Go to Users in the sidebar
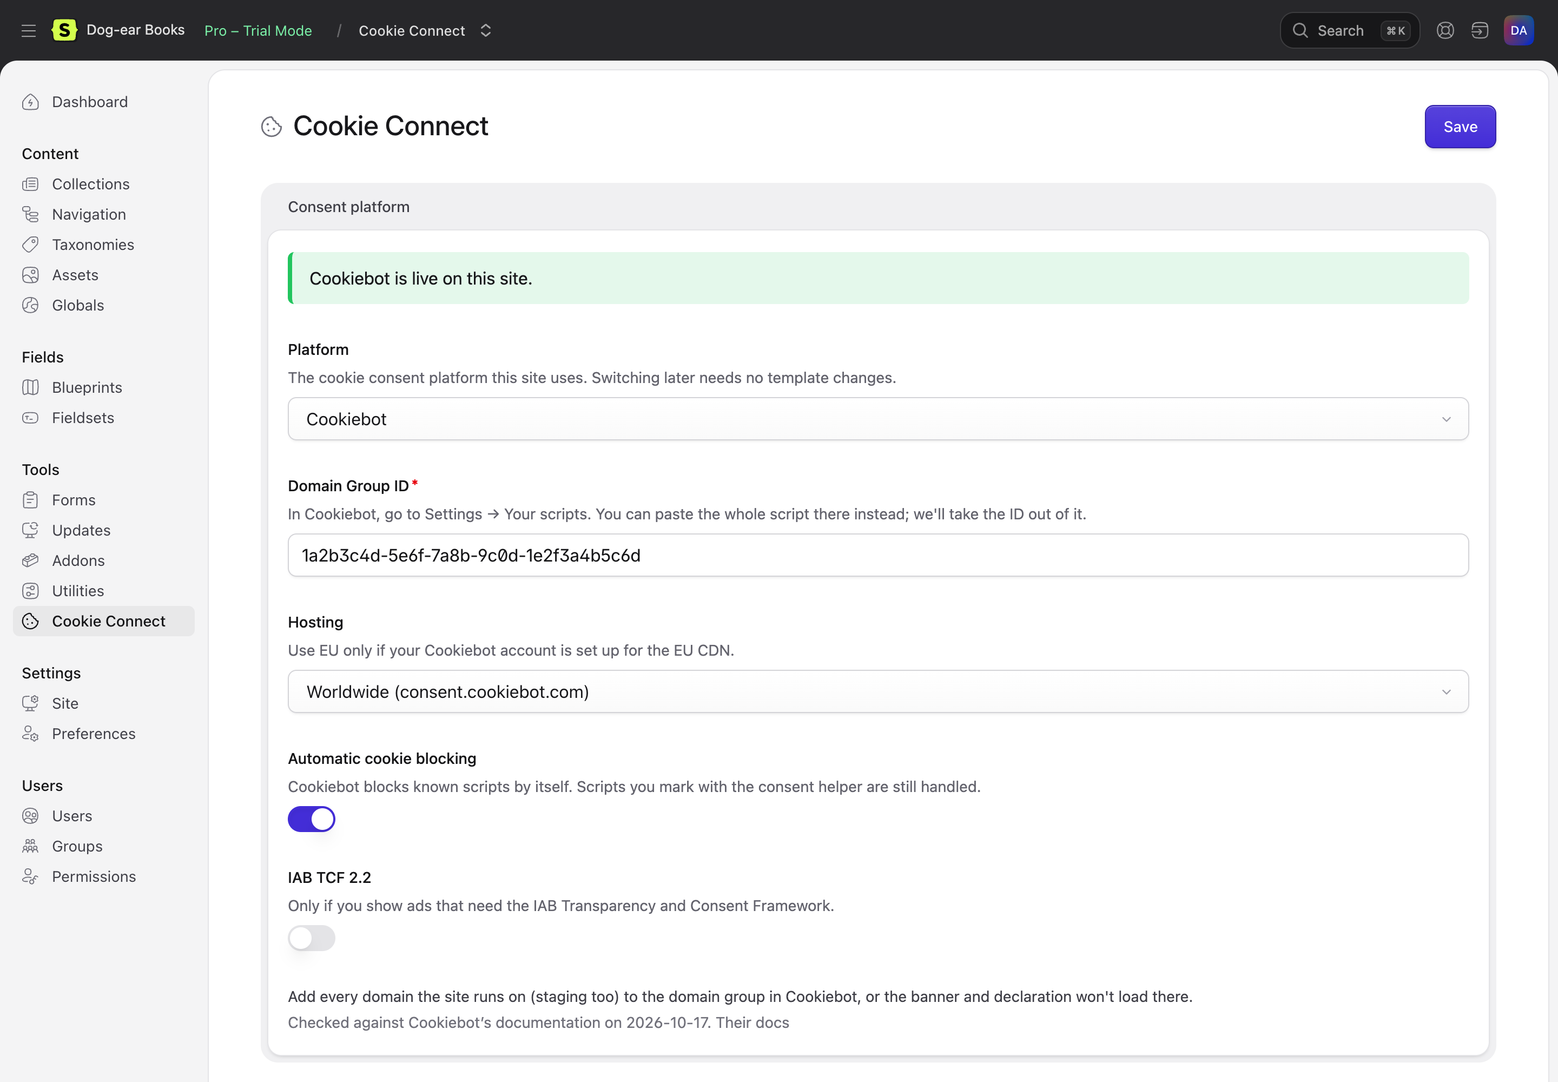Image resolution: width=1558 pixels, height=1082 pixels. (104, 816)
